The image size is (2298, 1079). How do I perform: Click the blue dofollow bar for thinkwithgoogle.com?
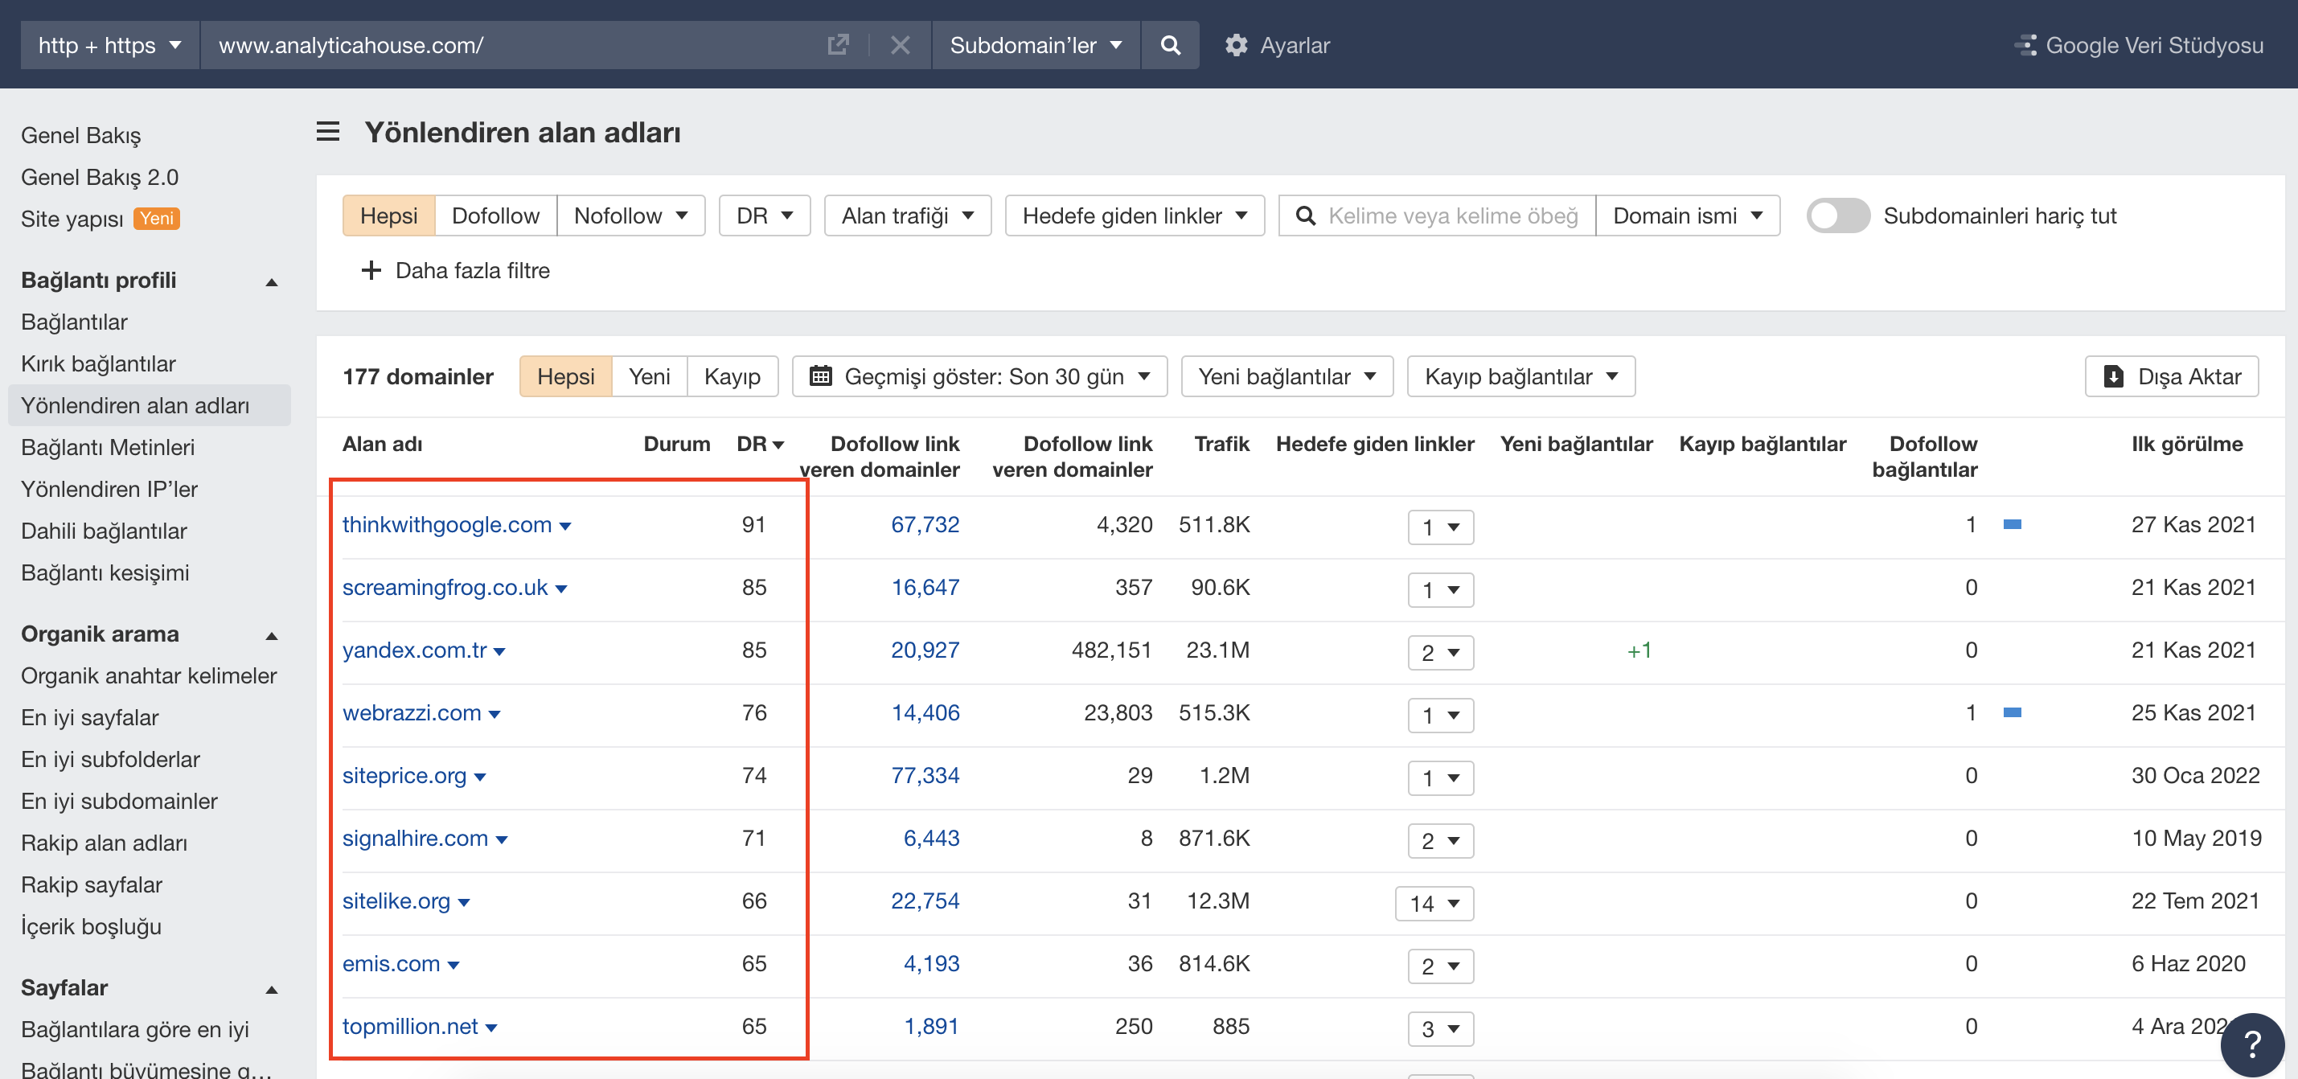point(2012,524)
